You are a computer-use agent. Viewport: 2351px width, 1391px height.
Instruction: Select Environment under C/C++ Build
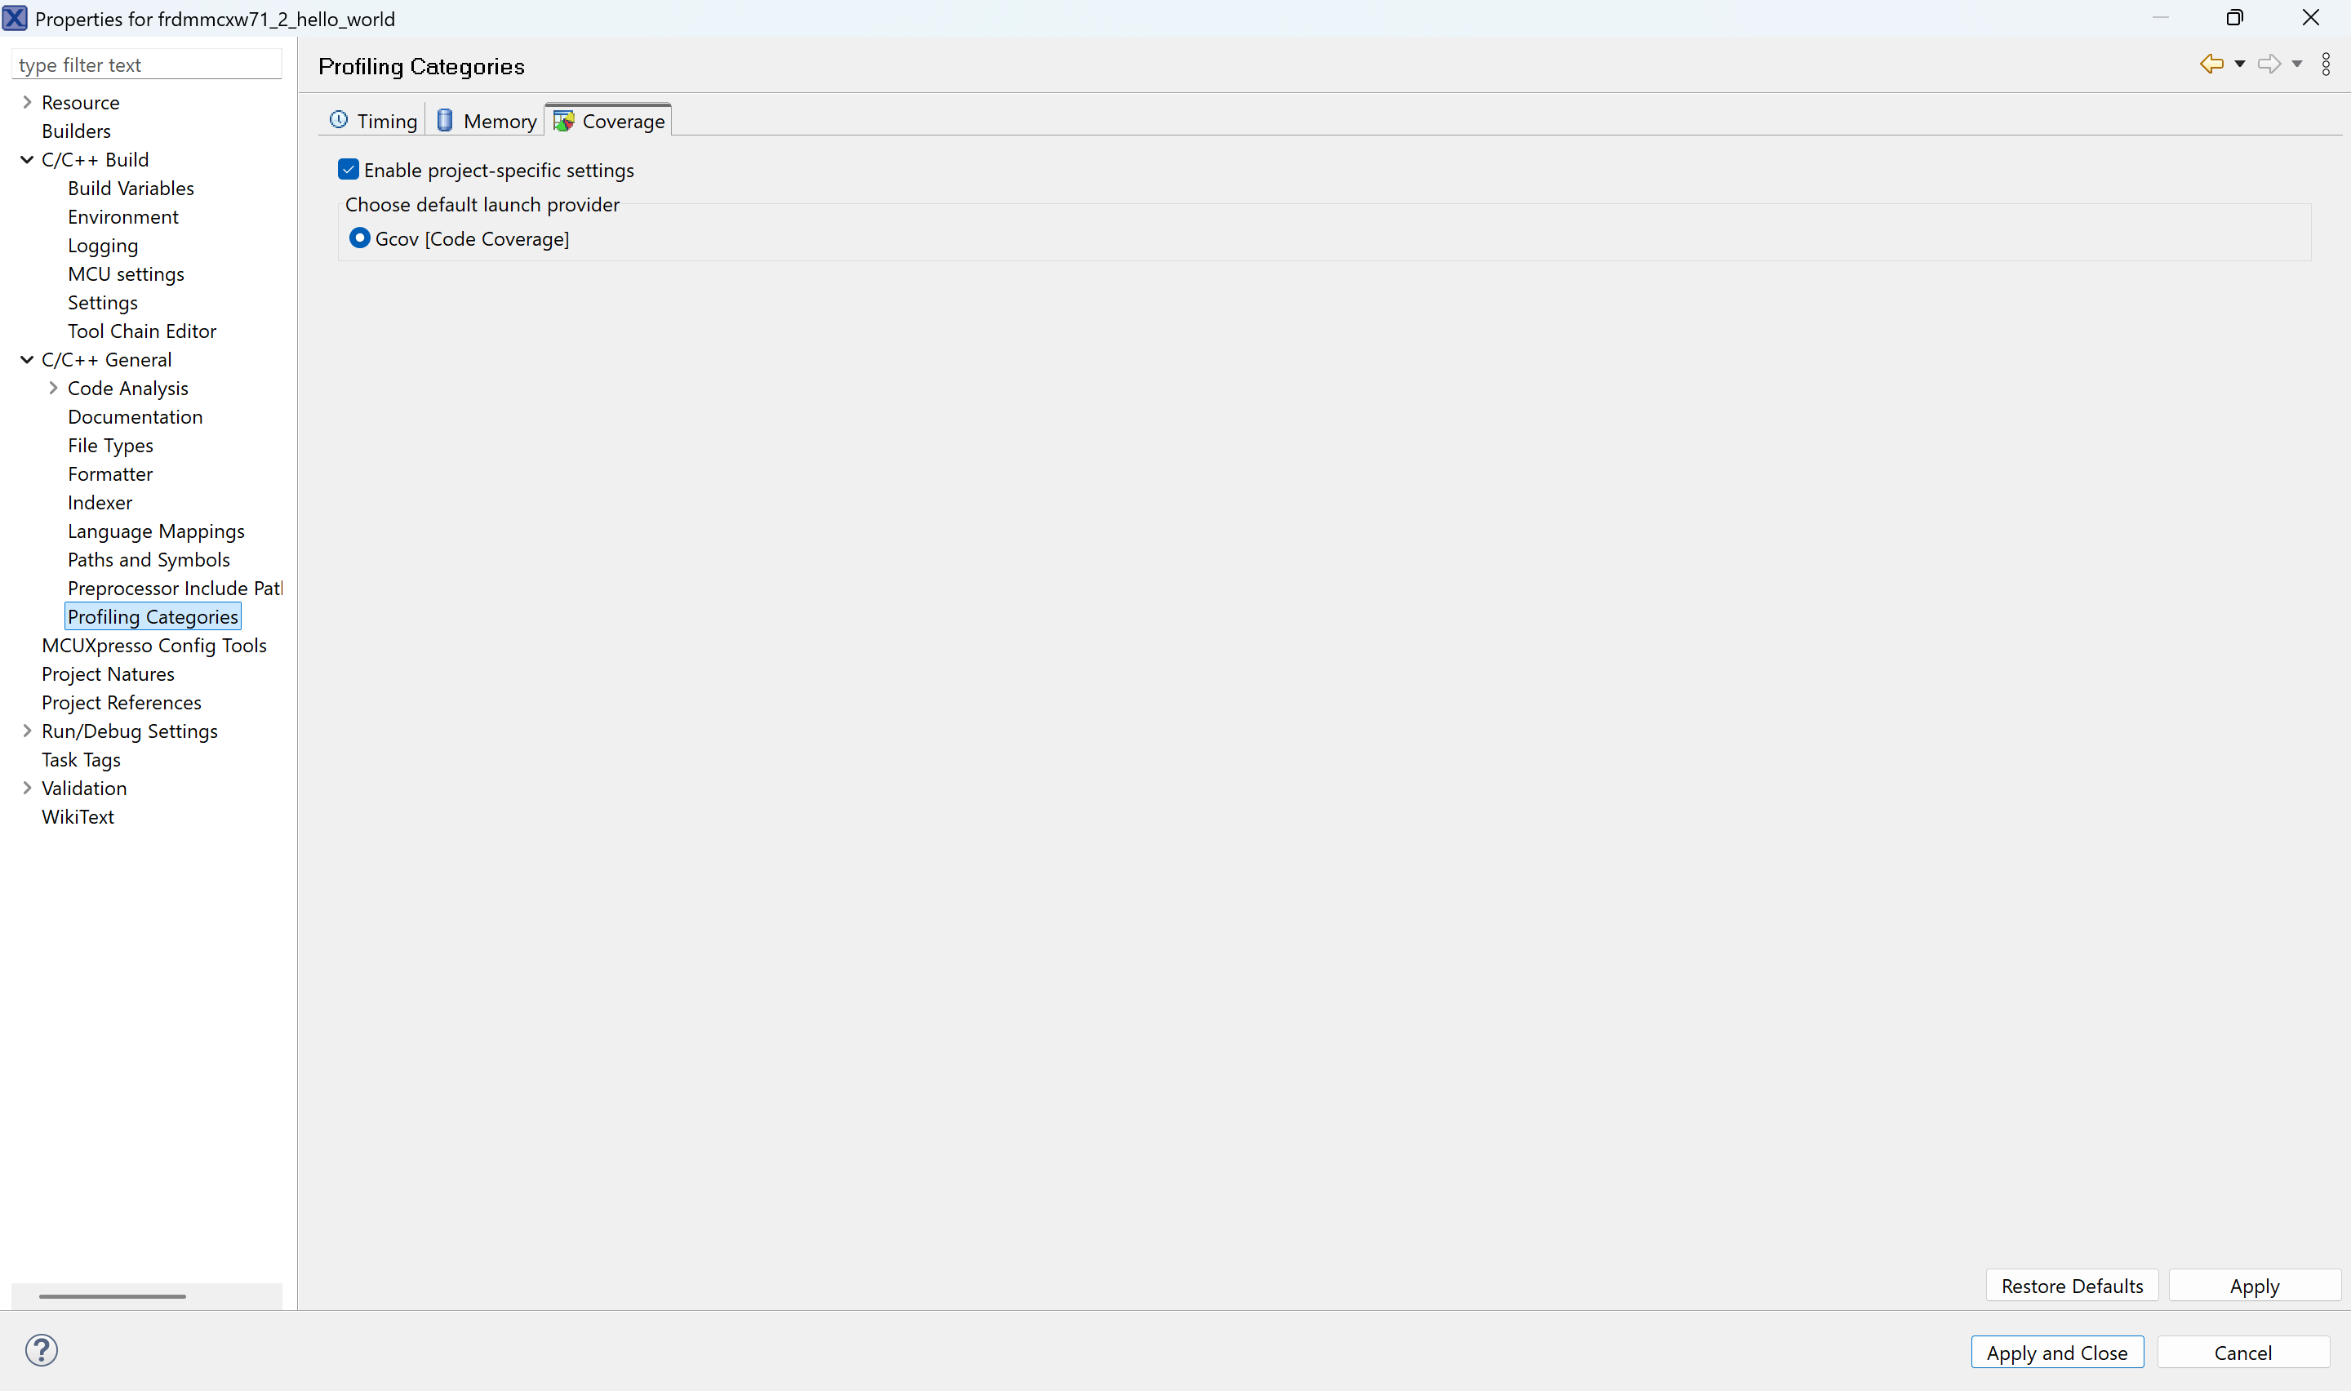coord(122,216)
